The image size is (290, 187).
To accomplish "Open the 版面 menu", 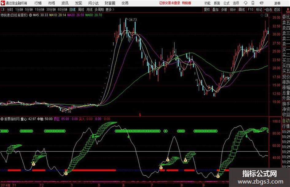I will click(217, 3).
